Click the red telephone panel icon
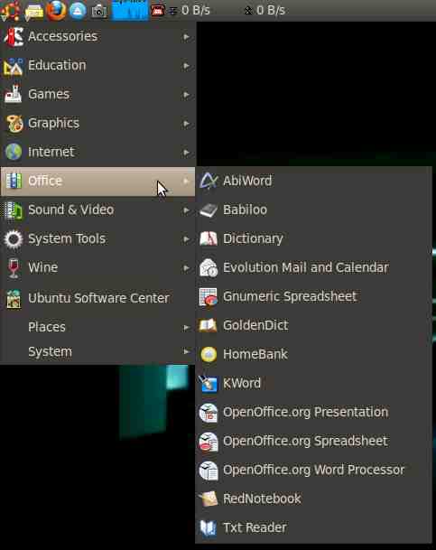 [158, 11]
